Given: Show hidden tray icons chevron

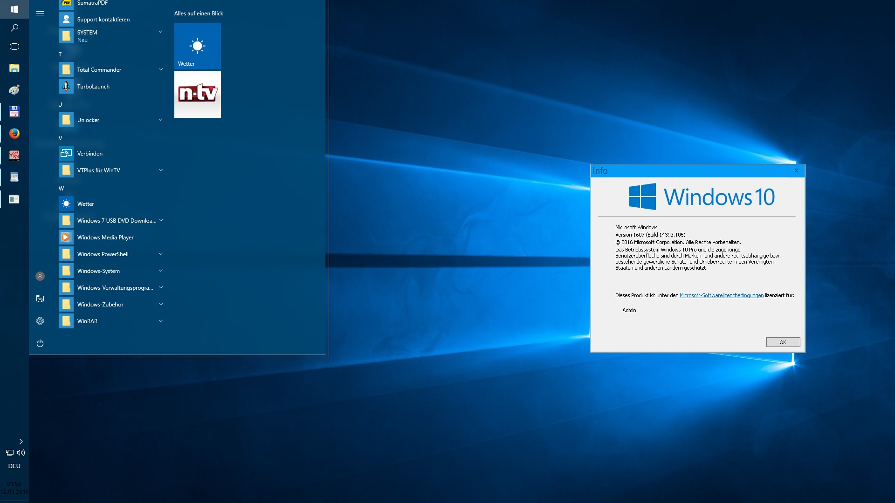Looking at the screenshot, I should click(21, 441).
